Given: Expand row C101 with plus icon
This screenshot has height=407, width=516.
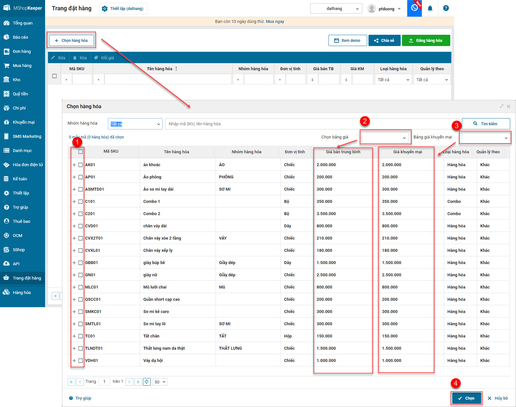Looking at the screenshot, I should pos(74,202).
